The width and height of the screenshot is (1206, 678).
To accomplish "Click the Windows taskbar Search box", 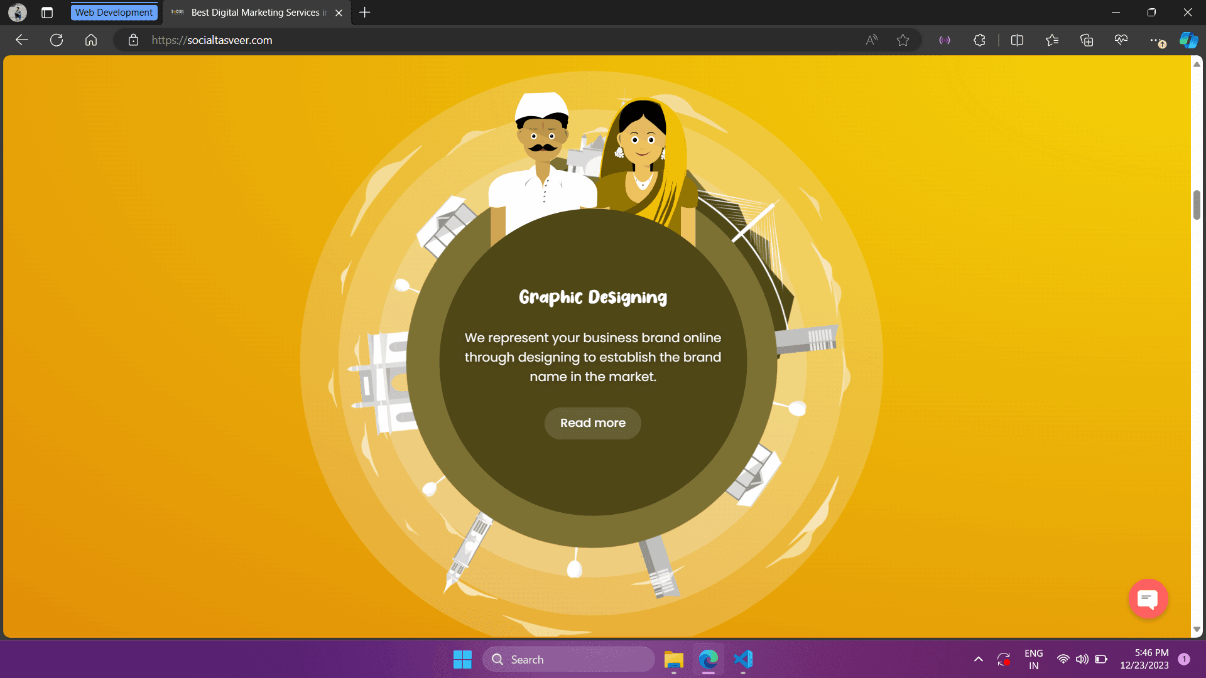I will point(568,659).
